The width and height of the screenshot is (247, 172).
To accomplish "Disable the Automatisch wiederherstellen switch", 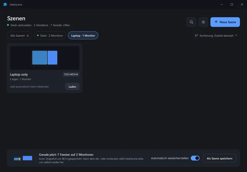I will pyautogui.click(x=195, y=158).
